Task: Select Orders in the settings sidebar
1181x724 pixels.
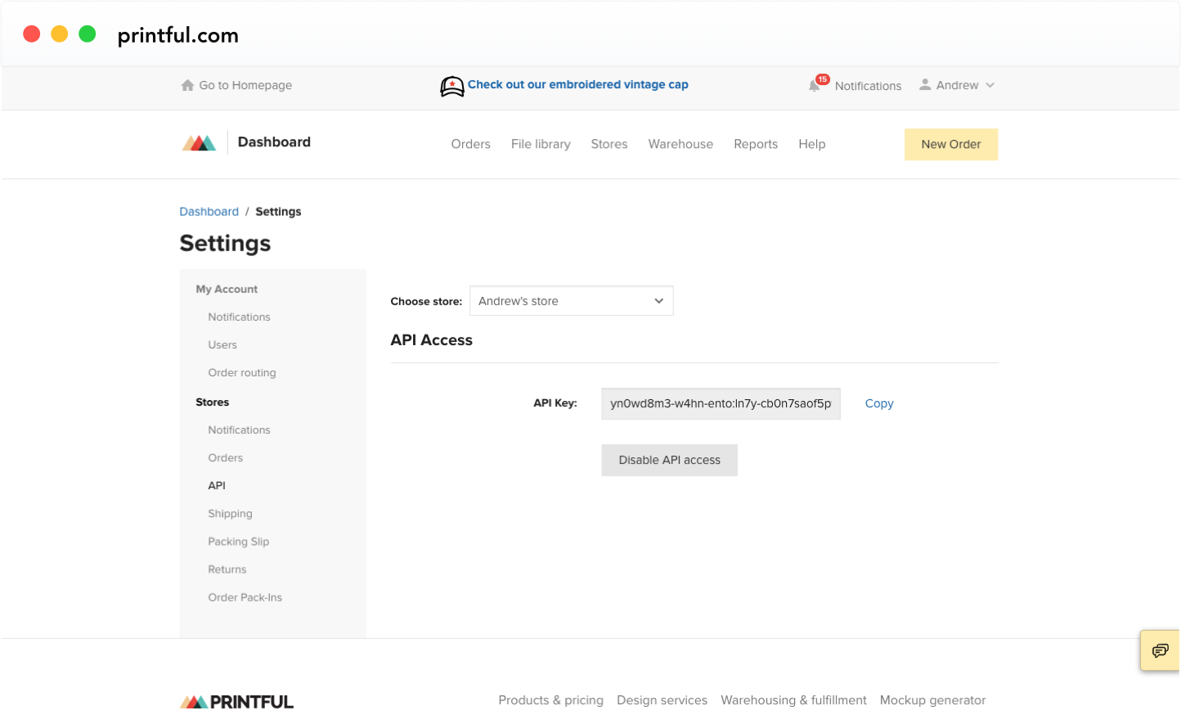Action: click(226, 457)
